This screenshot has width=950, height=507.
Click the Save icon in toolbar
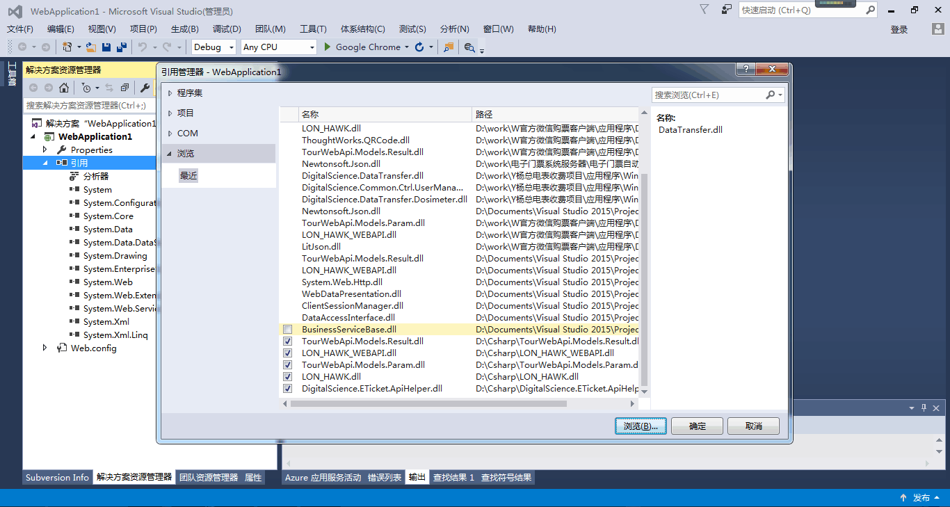106,47
